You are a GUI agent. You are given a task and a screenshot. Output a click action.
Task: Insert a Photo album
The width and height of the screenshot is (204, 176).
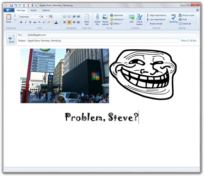105,19
